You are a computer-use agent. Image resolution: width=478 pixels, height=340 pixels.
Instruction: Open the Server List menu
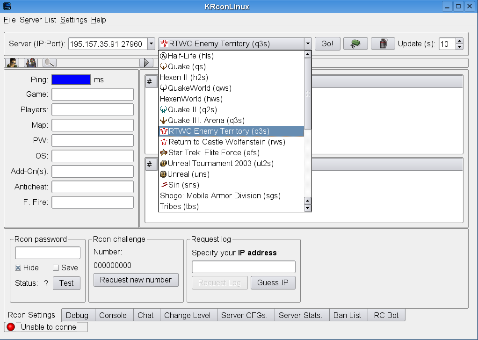tap(38, 20)
